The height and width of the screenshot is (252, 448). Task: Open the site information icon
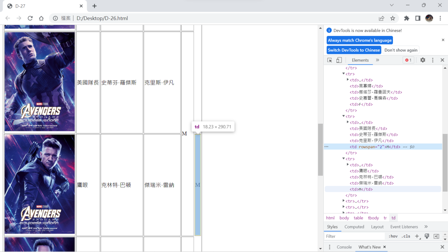[x=55, y=18]
